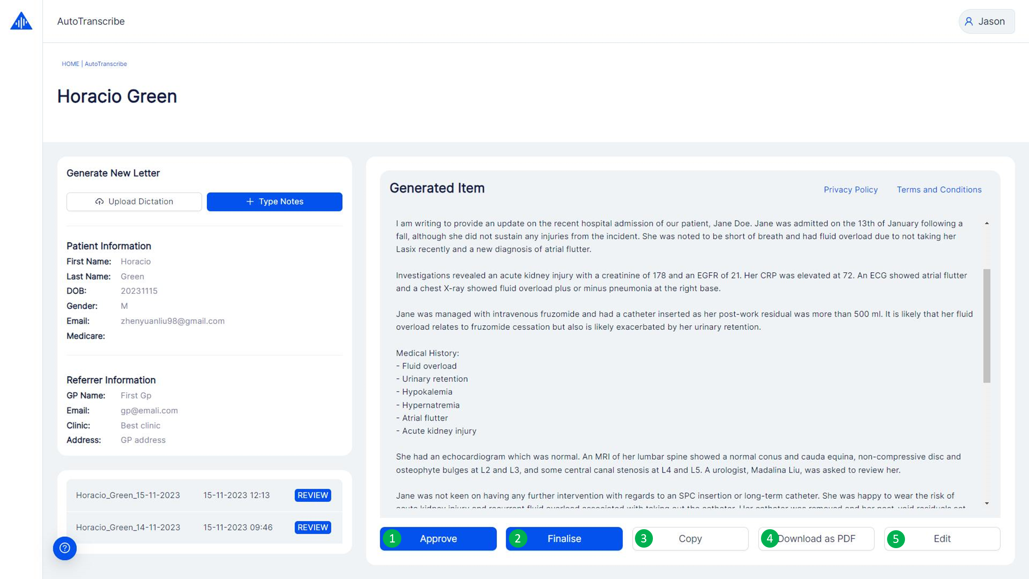Click the AutoTranscribe logo icon
1029x579 pixels.
pyautogui.click(x=21, y=21)
